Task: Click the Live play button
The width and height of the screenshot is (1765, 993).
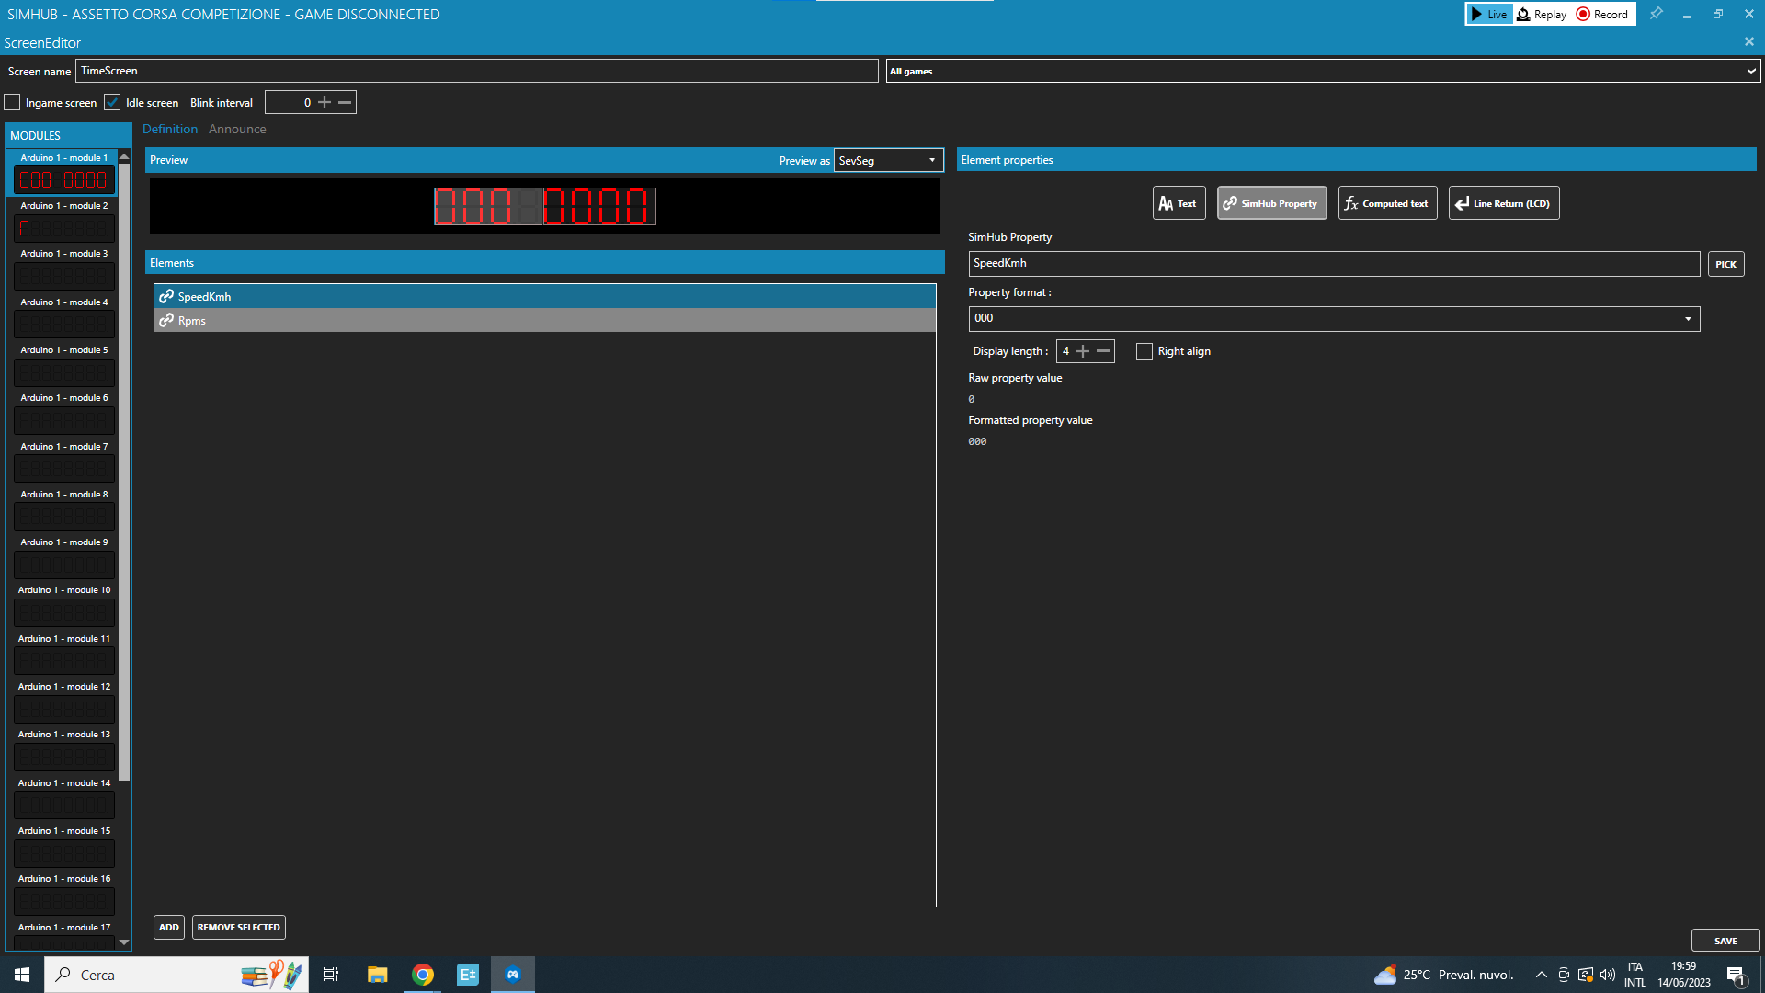Action: point(1488,14)
